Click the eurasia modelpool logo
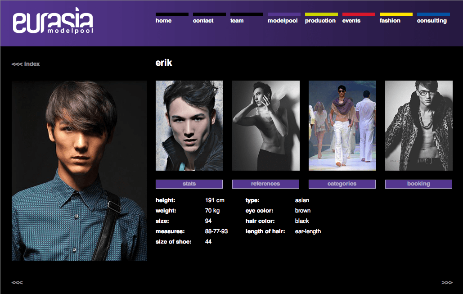The width and height of the screenshot is (463, 294). [x=53, y=20]
